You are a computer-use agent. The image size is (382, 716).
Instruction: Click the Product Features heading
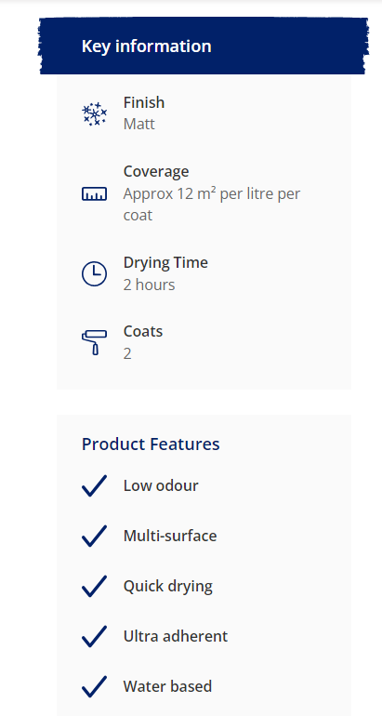(151, 444)
